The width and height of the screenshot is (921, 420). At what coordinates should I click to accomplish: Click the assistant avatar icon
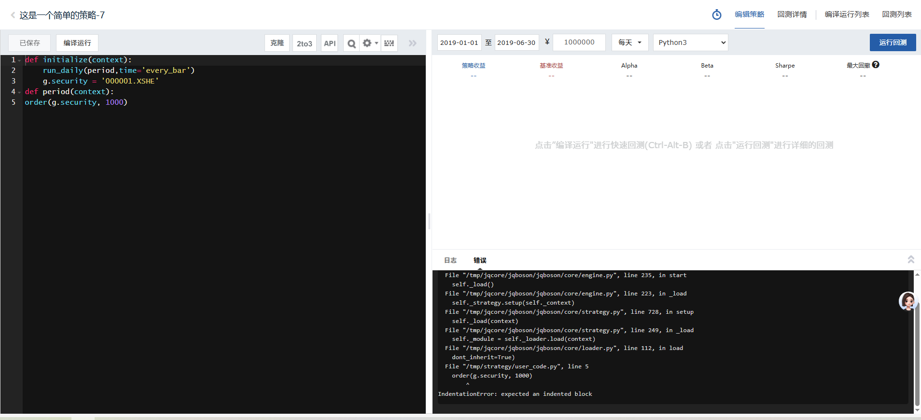907,301
